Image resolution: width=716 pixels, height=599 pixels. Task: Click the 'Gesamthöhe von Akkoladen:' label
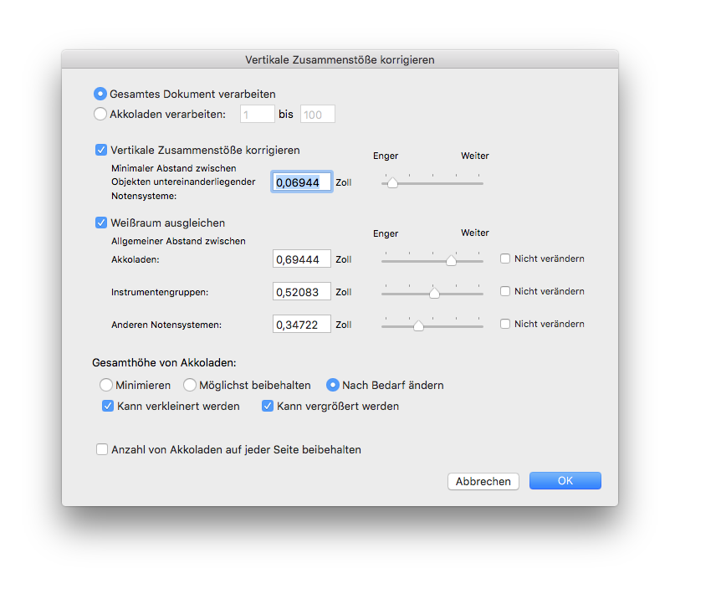click(x=165, y=363)
